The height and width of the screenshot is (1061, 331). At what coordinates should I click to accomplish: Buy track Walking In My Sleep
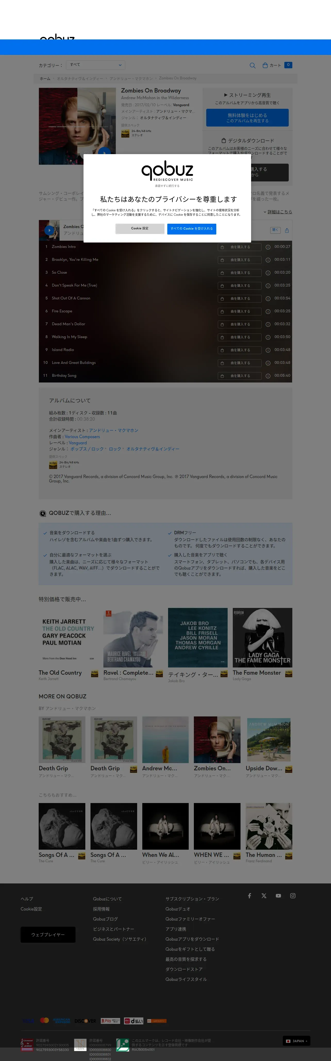tap(239, 337)
